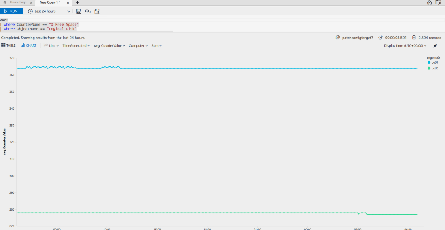Image resolution: width=445 pixels, height=230 pixels.
Task: Open the Sum aggregation dropdown
Action: click(x=157, y=45)
